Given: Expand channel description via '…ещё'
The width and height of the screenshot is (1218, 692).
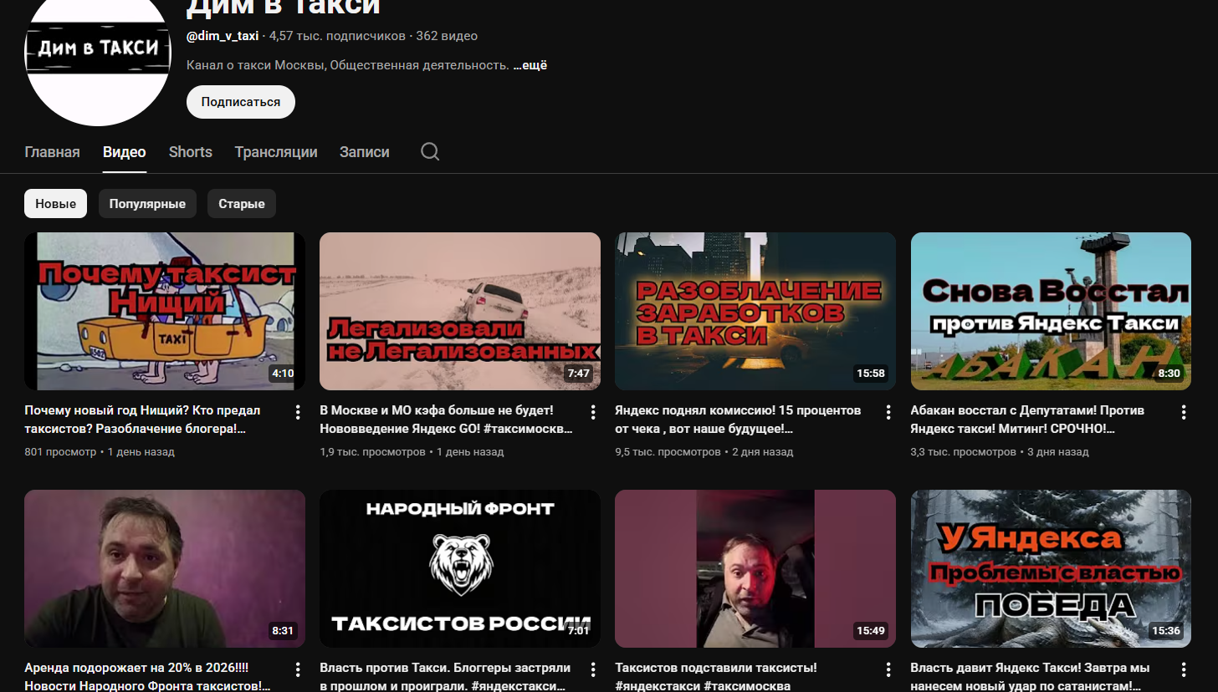Looking at the screenshot, I should coord(530,65).
